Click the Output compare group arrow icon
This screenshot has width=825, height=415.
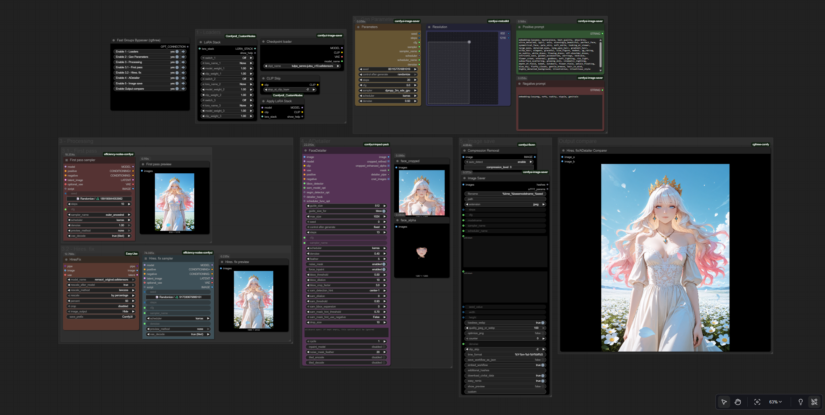coord(183,89)
